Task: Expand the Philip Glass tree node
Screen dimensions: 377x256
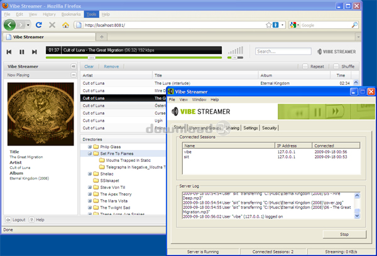Action: click(90, 147)
